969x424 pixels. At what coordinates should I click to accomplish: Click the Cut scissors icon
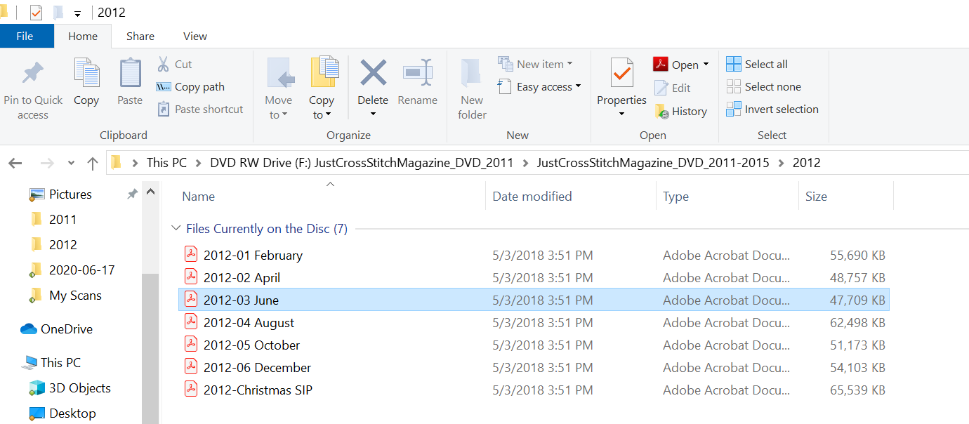163,65
